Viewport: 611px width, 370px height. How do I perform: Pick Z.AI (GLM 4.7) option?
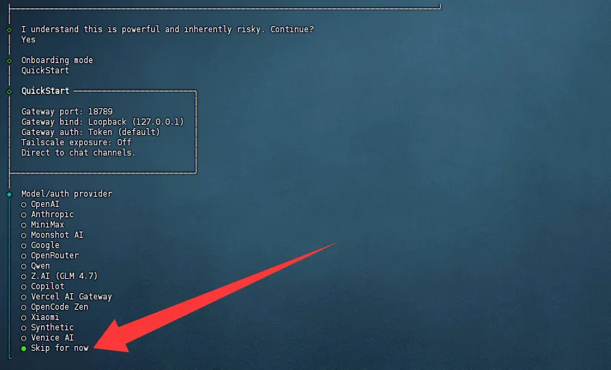60,276
